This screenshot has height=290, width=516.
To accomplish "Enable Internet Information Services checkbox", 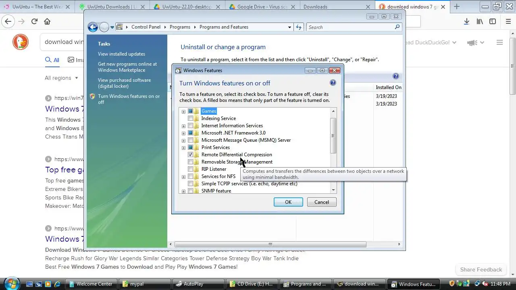I will [191, 126].
